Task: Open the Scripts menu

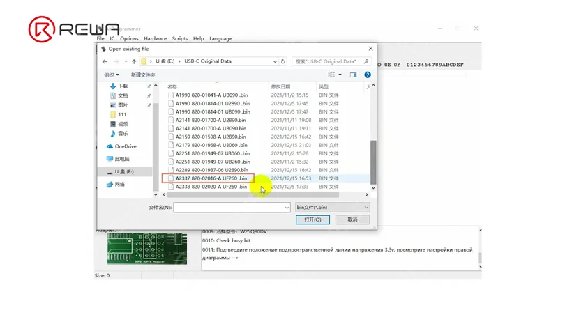Action: point(180,38)
